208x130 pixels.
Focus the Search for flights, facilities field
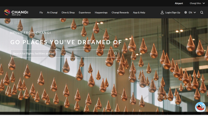pos(65,53)
